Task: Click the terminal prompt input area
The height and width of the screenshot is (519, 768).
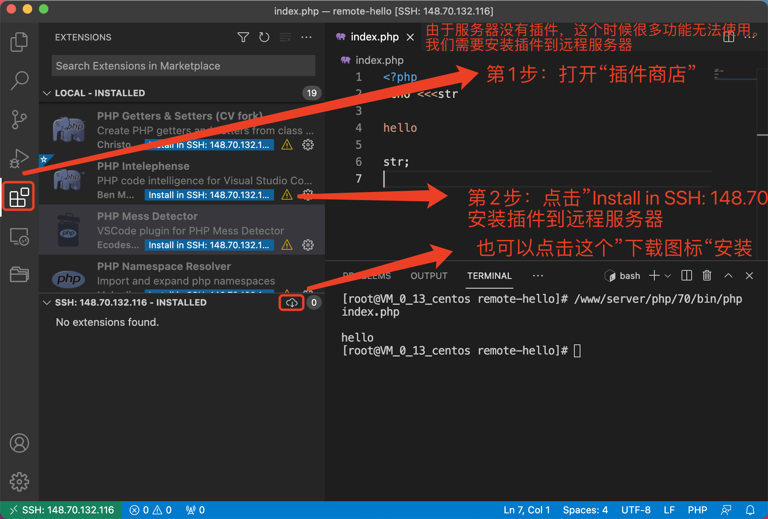Action: (x=577, y=350)
